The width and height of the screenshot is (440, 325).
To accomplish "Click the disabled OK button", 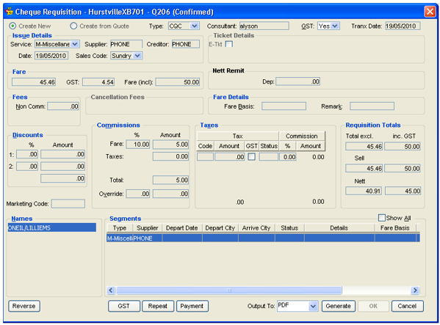I will pyautogui.click(x=373, y=306).
